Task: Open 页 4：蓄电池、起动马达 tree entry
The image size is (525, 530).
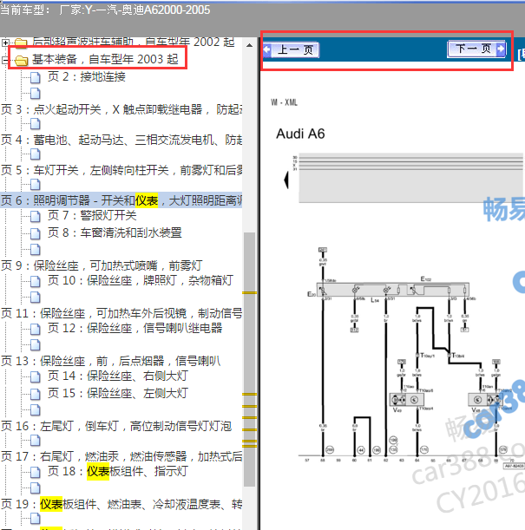Action: (x=121, y=140)
